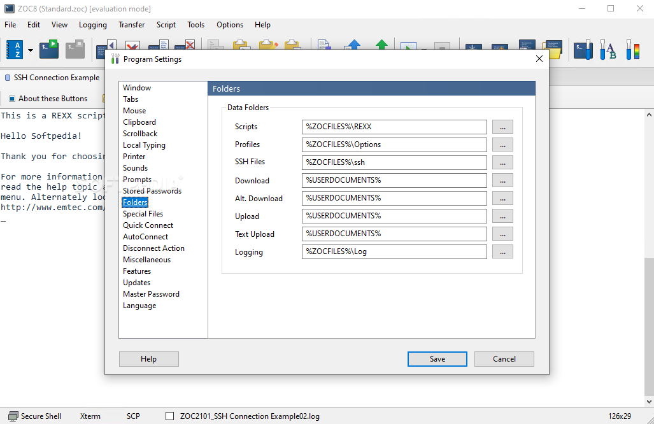Select Miscellaneous category

[x=147, y=259]
